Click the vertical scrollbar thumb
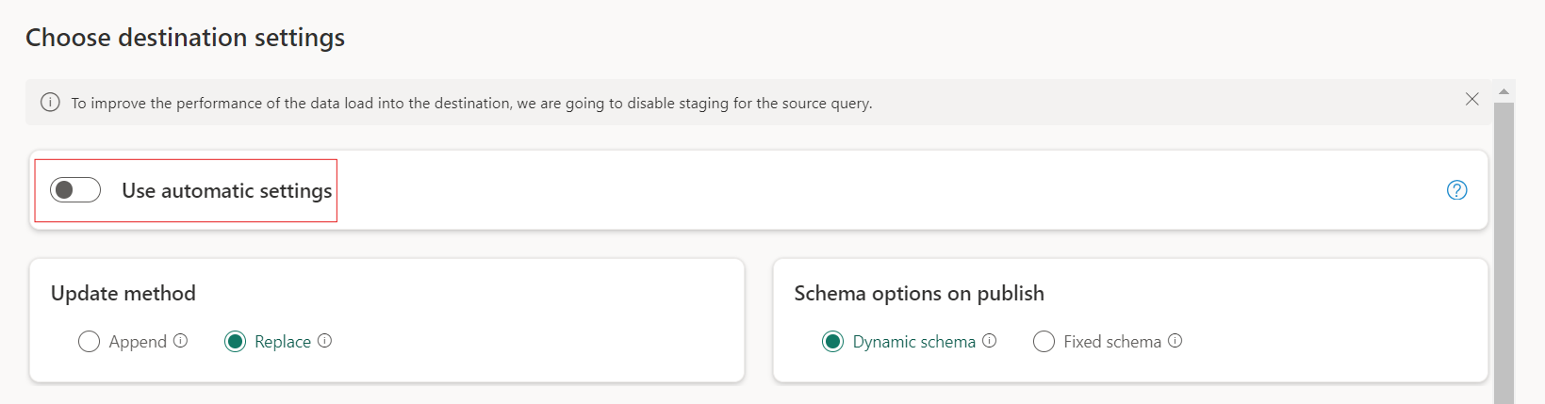Image resolution: width=1545 pixels, height=404 pixels. click(1504, 252)
